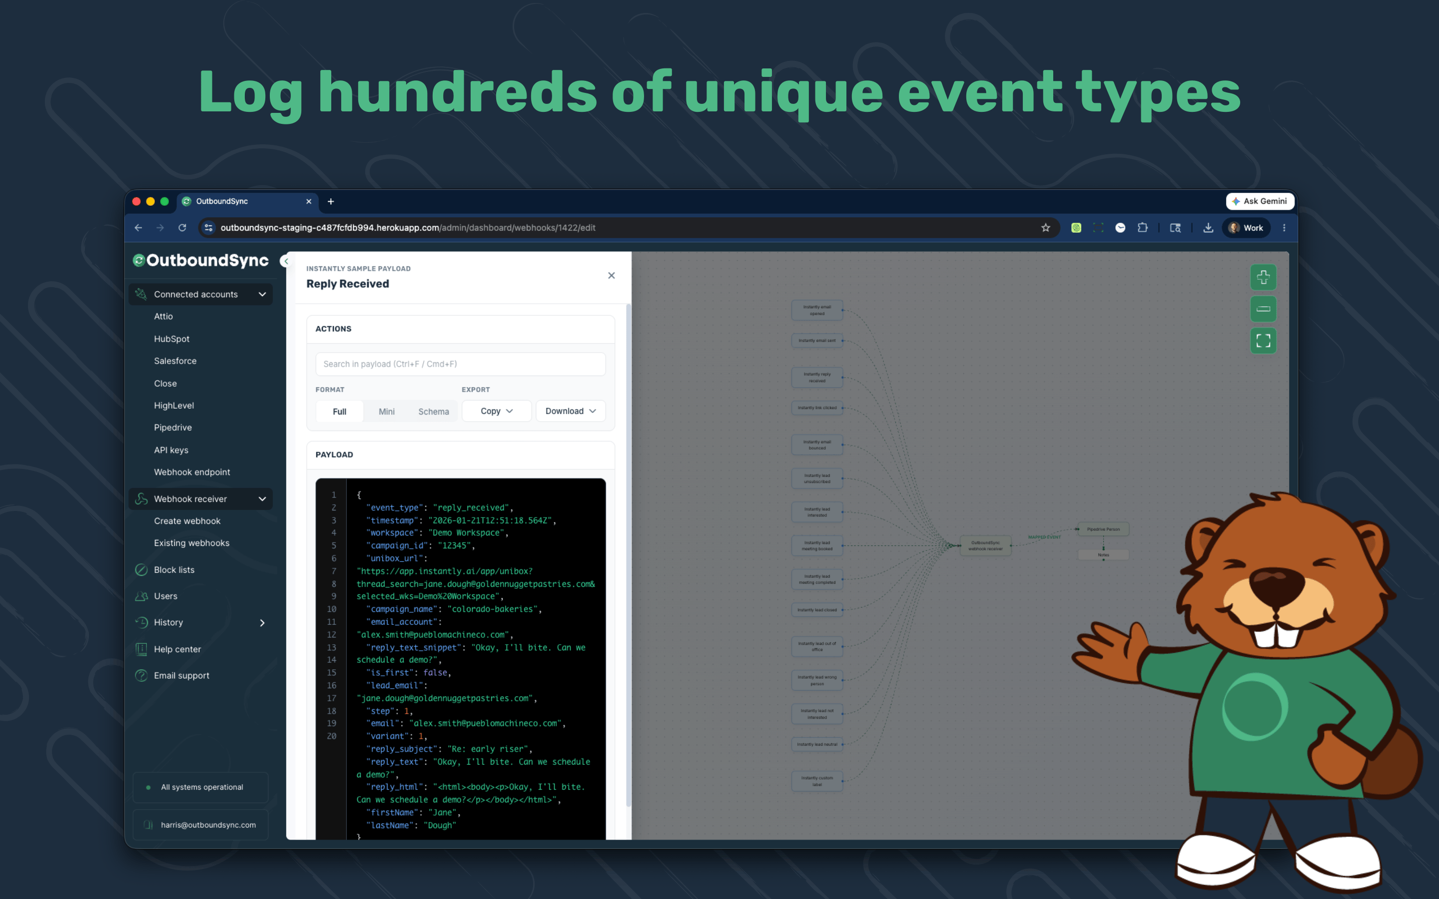Viewport: 1439px width, 899px height.
Task: Click the Connected accounts plug icon
Action: [141, 294]
